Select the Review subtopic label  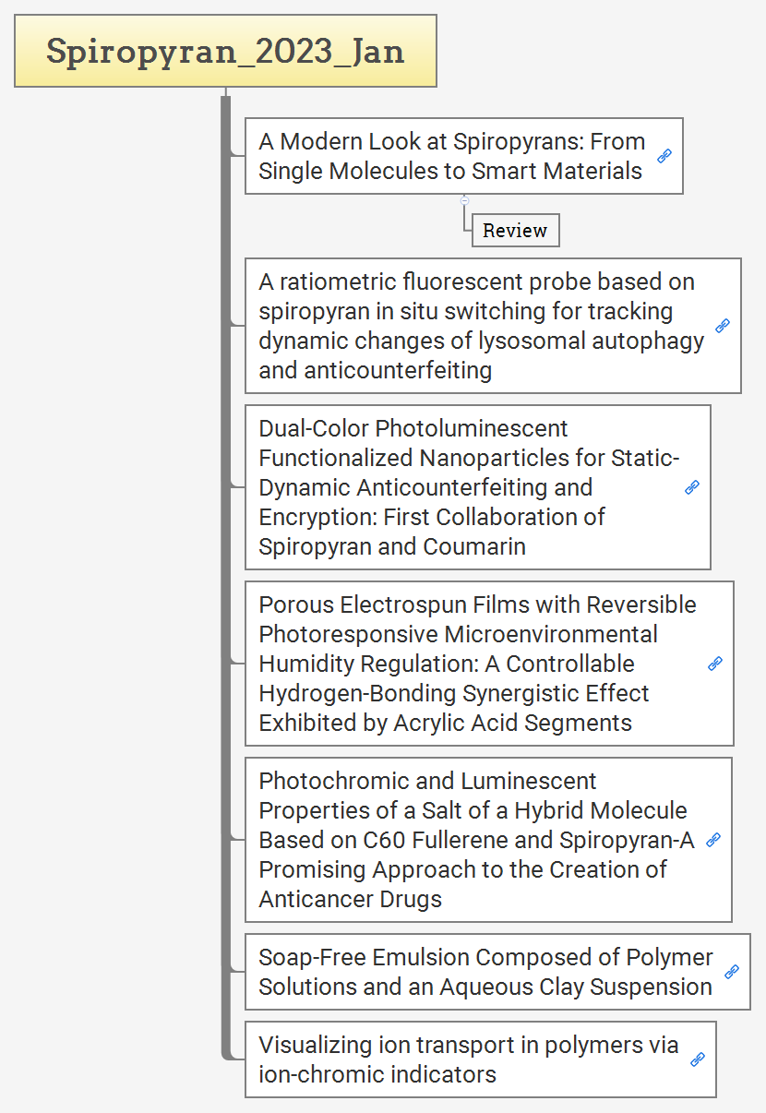click(515, 231)
